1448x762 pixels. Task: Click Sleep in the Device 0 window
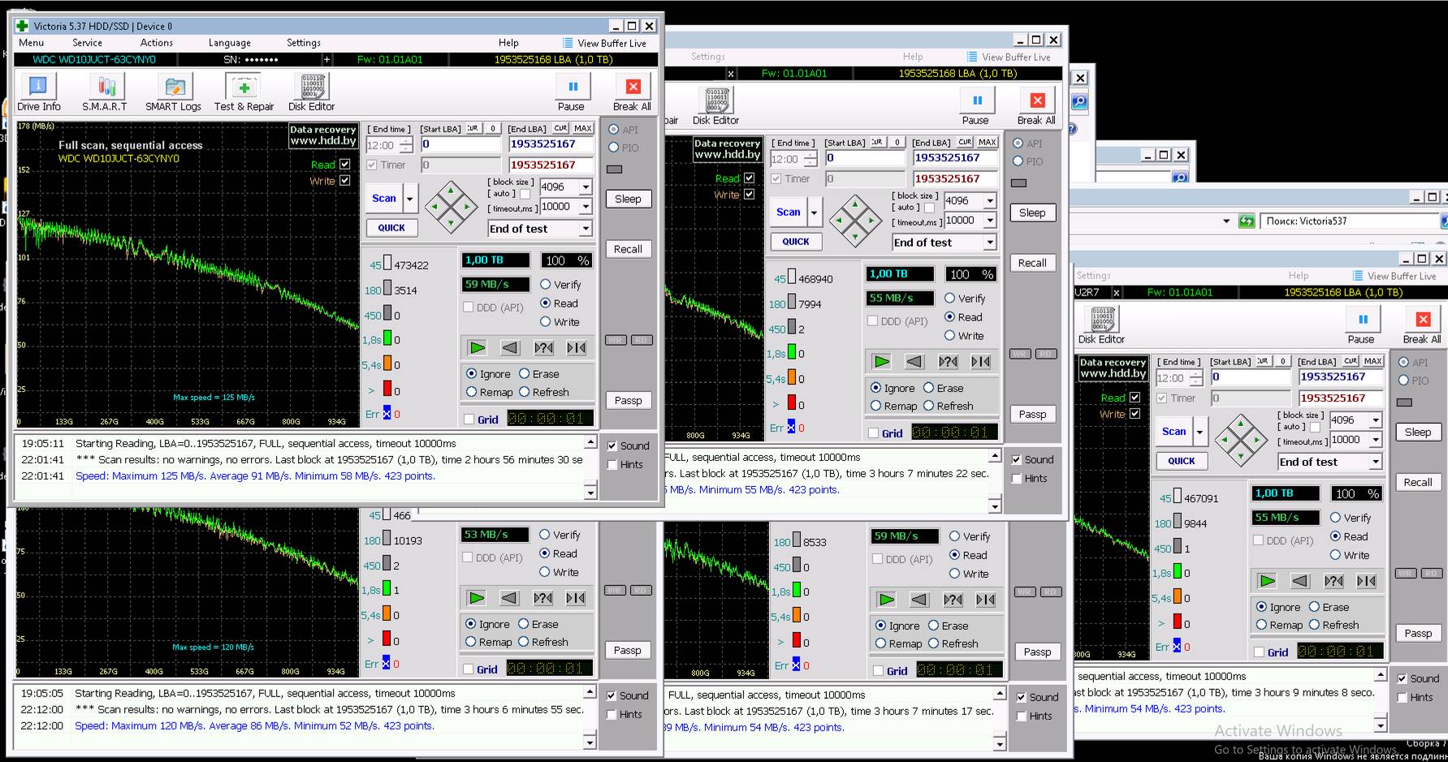click(628, 199)
